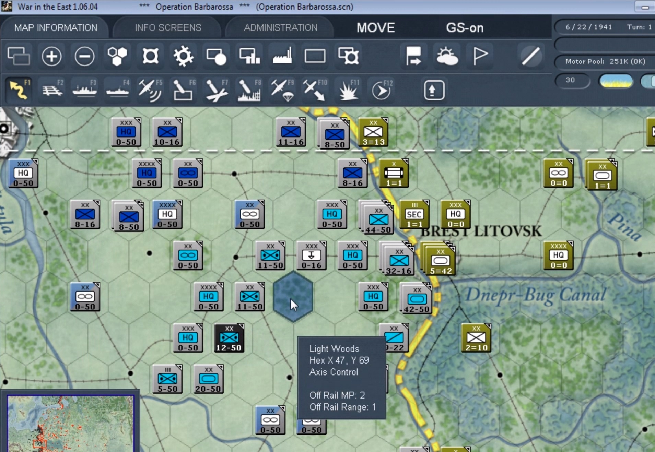Click the minimap thumbnail
Image resolution: width=655 pixels, height=452 pixels.
pyautogui.click(x=70, y=424)
